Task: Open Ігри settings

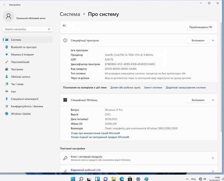Action: [x=27, y=92]
